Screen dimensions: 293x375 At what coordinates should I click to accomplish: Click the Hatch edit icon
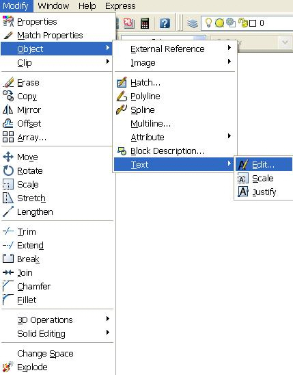click(122, 83)
